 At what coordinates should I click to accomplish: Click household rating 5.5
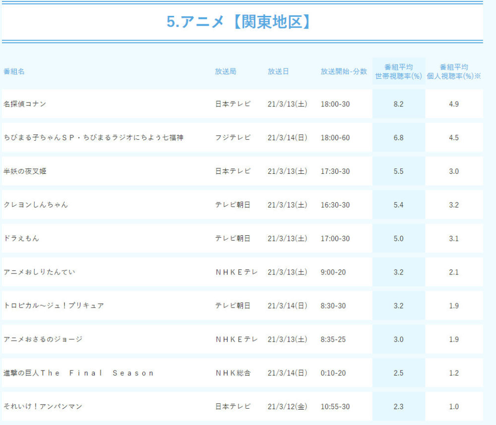pos(399,171)
